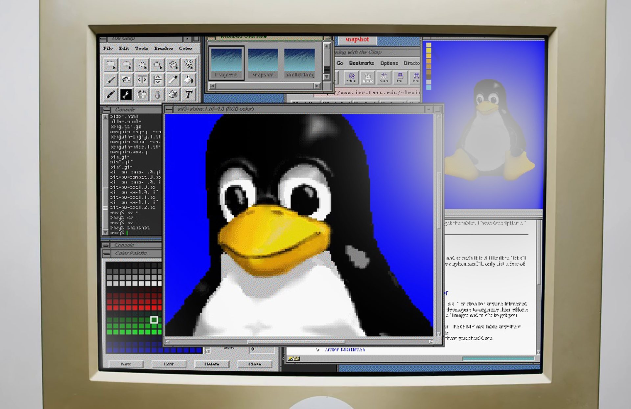This screenshot has height=409, width=631.
Task: Click the overview panel scroll-up arrow
Action: click(326, 46)
